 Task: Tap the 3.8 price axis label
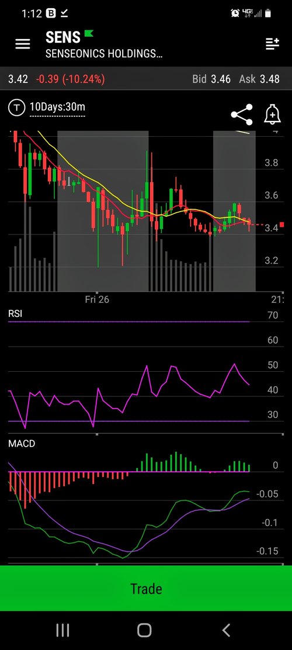(x=272, y=162)
